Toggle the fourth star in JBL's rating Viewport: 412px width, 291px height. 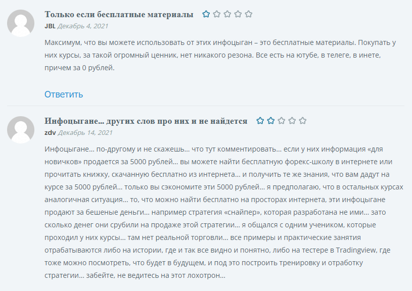(x=238, y=15)
